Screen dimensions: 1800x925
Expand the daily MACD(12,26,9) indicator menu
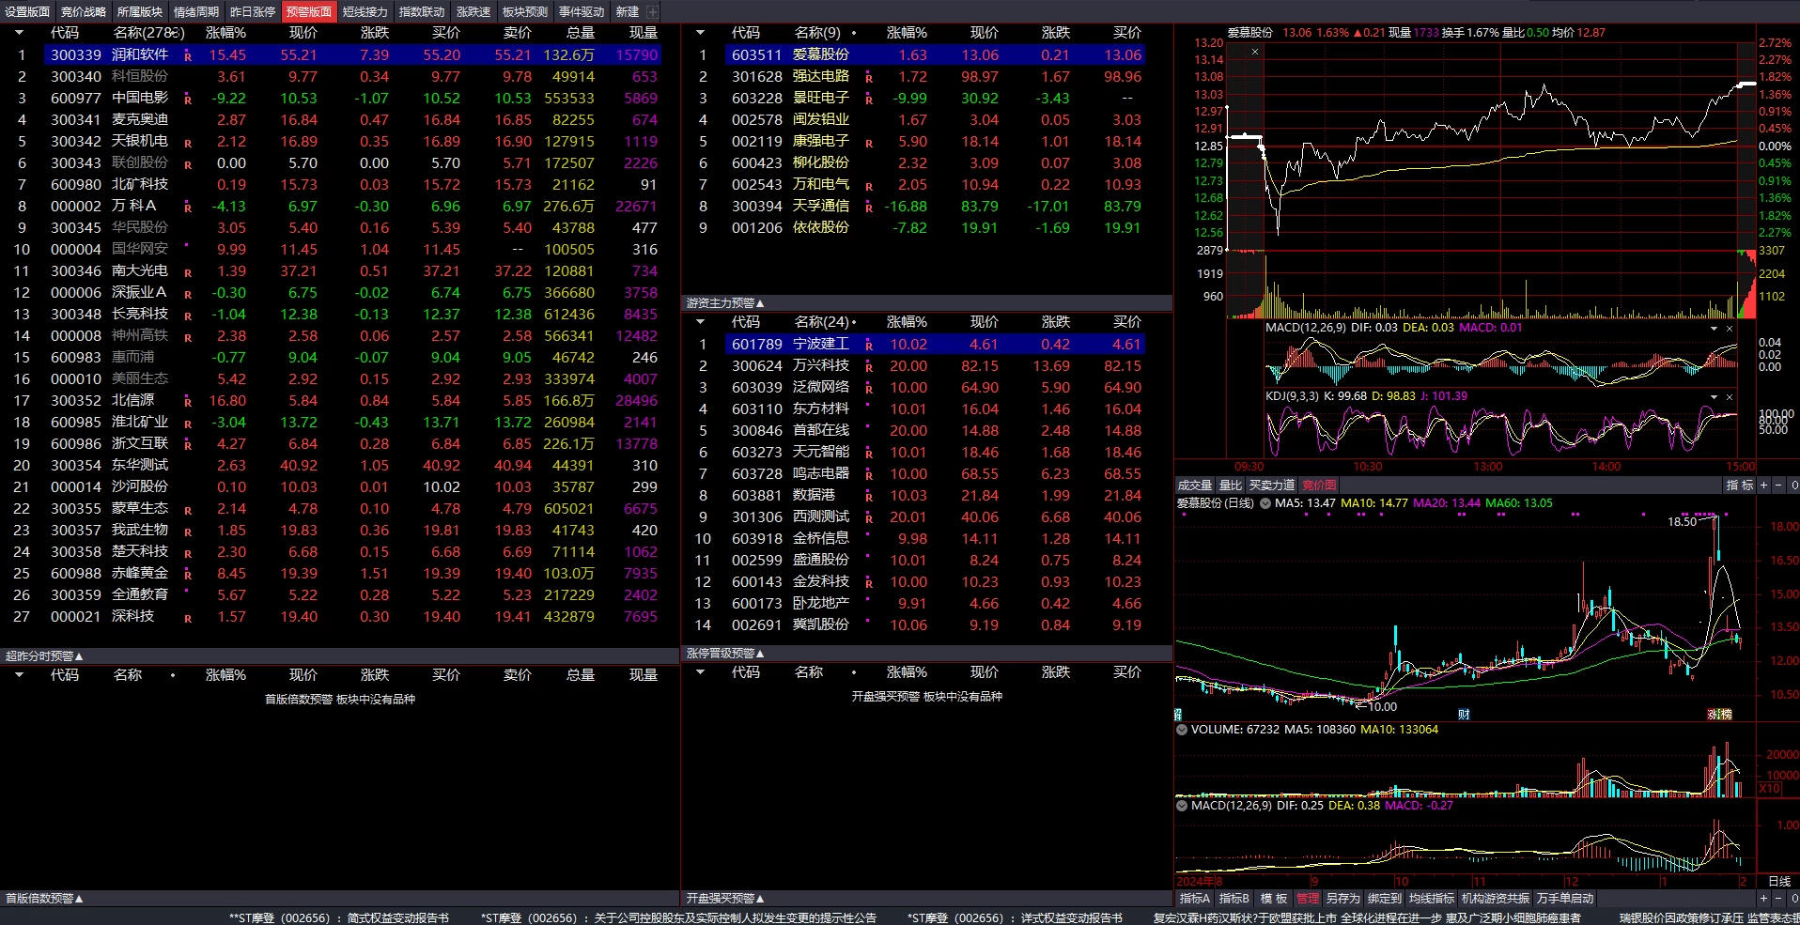(1182, 806)
